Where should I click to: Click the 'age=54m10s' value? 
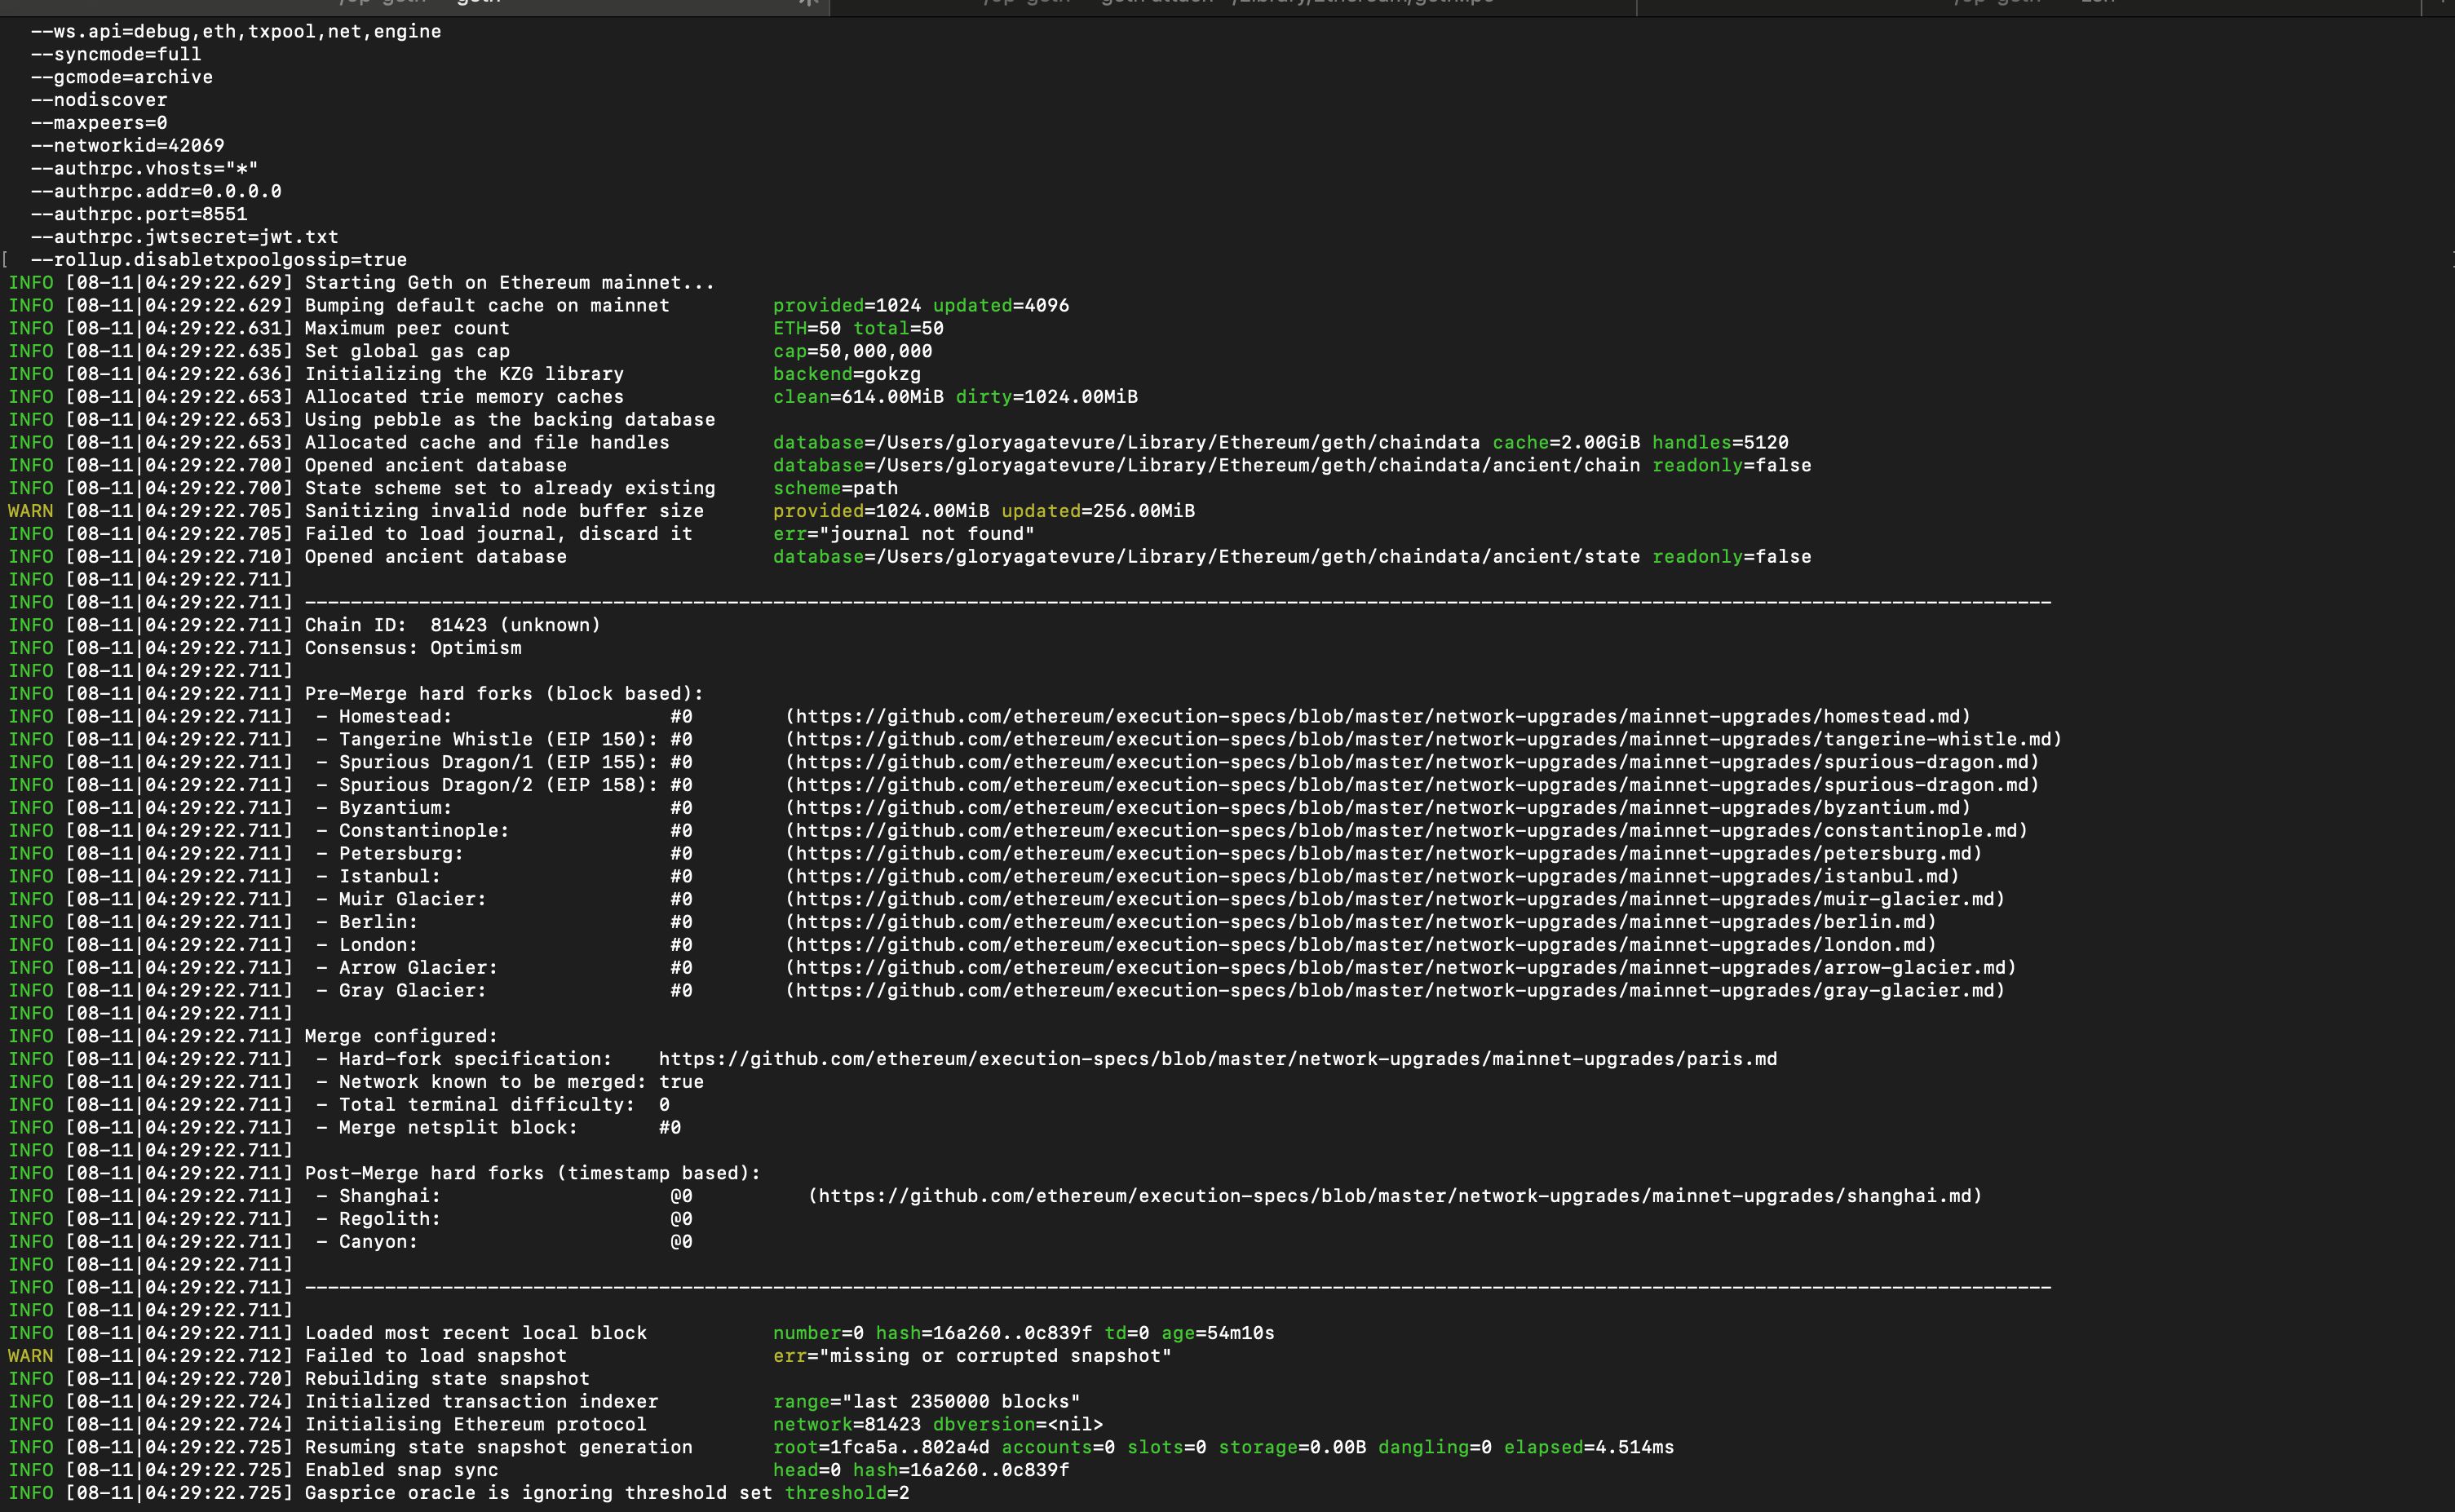tap(1218, 1333)
